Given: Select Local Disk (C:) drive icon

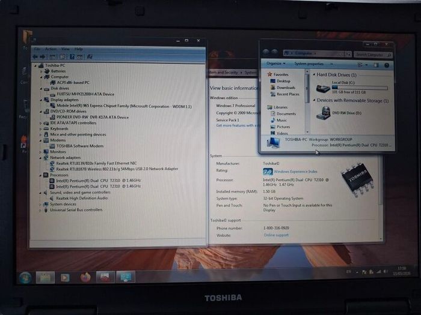Looking at the screenshot, I should pyautogui.click(x=323, y=88).
